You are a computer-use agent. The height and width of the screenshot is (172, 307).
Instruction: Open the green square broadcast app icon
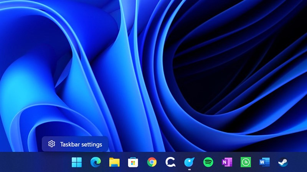click(246, 162)
